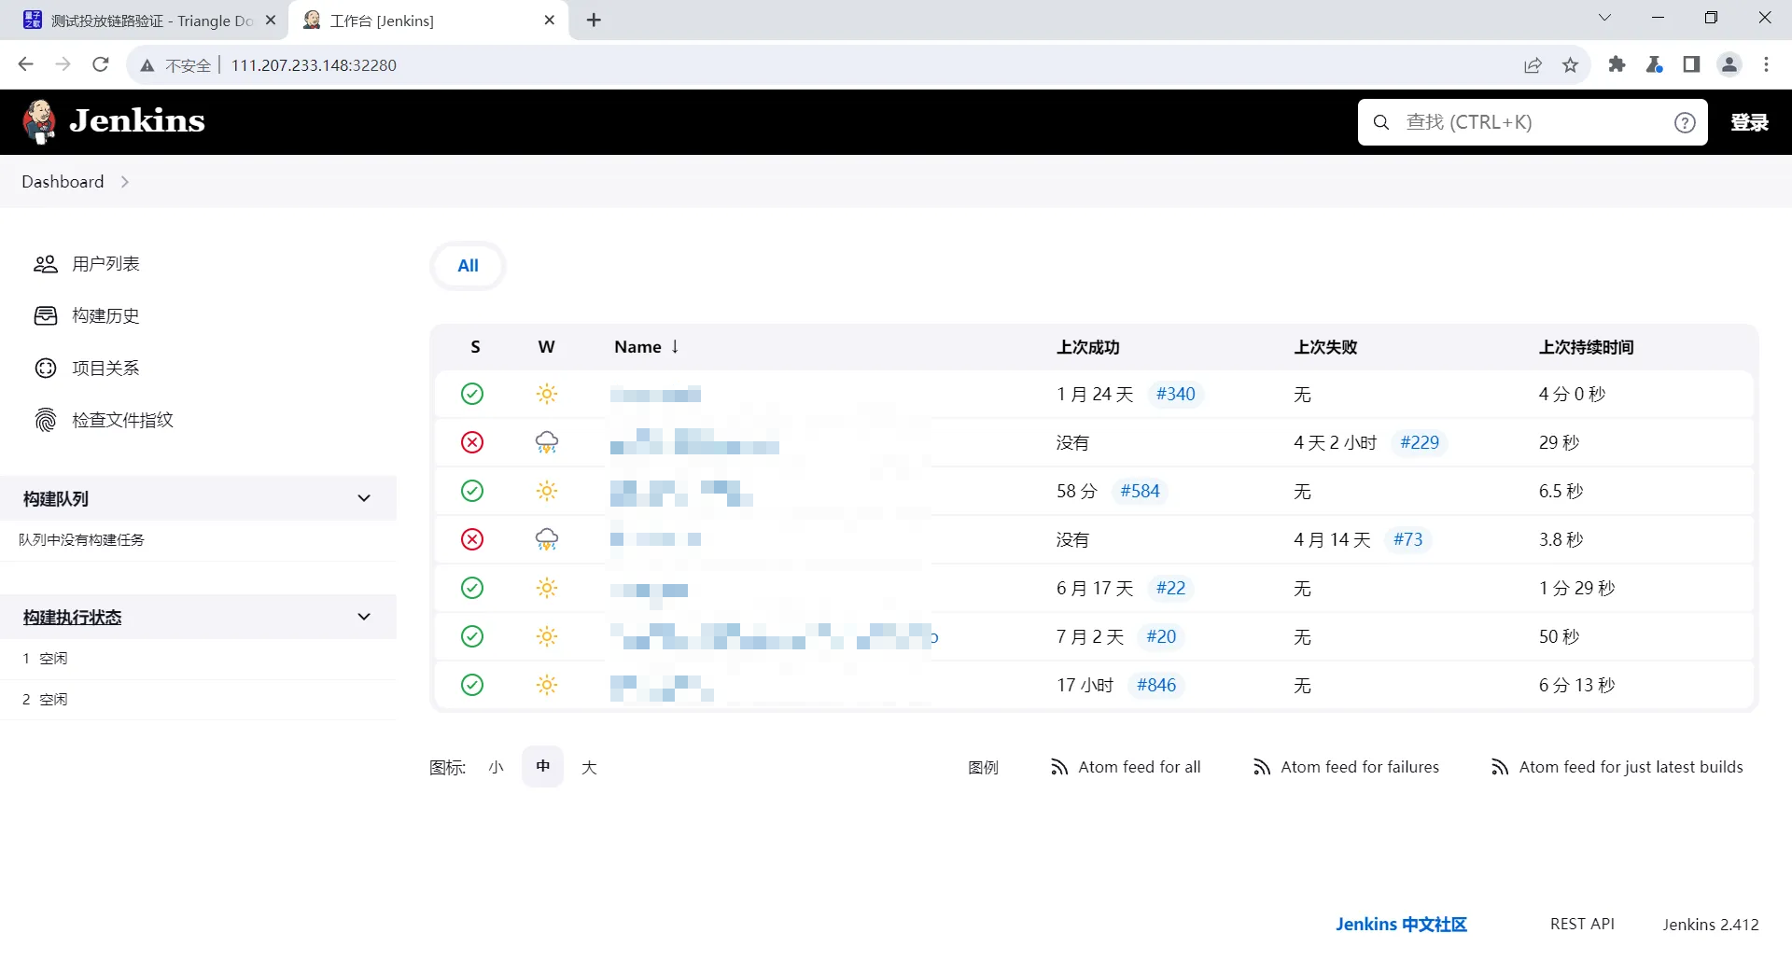Screen dimensions: 1792x961
Task: Open 检查文件指纹 fingerprint item
Action: click(x=122, y=421)
